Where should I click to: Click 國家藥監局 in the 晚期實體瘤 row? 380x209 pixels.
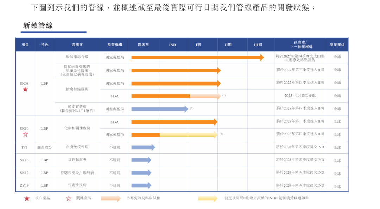[x=115, y=109]
